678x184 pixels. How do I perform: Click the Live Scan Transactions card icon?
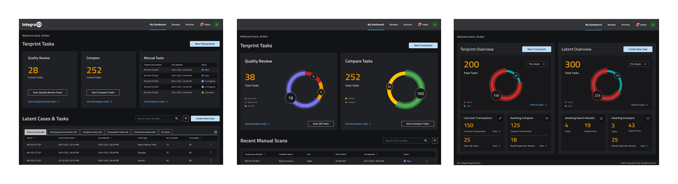point(500,118)
